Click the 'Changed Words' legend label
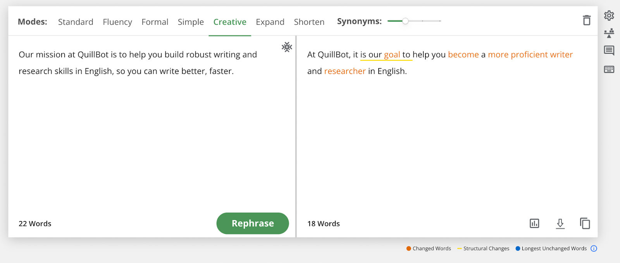Screen dimensions: 620x263 (432, 248)
